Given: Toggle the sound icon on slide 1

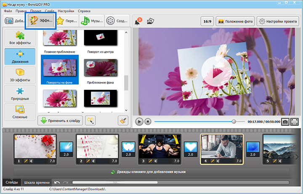Looking at the screenshot, I should (31, 161).
